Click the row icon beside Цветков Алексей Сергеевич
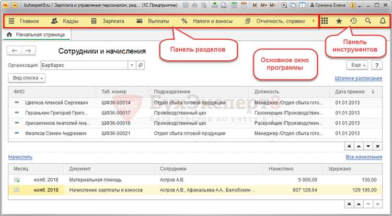This screenshot has width=392, height=216. [17, 103]
